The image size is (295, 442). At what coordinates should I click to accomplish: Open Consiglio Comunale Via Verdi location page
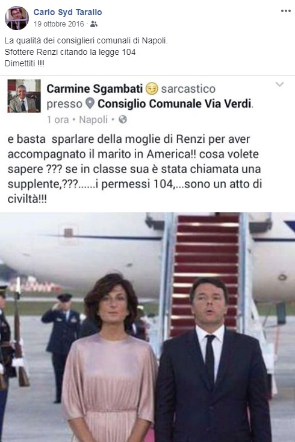pyautogui.click(x=174, y=104)
